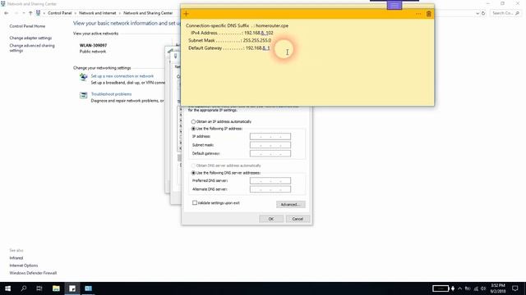Tick Validate settings upon exit checkbox
This screenshot has width=526, height=295.
pyautogui.click(x=195, y=202)
